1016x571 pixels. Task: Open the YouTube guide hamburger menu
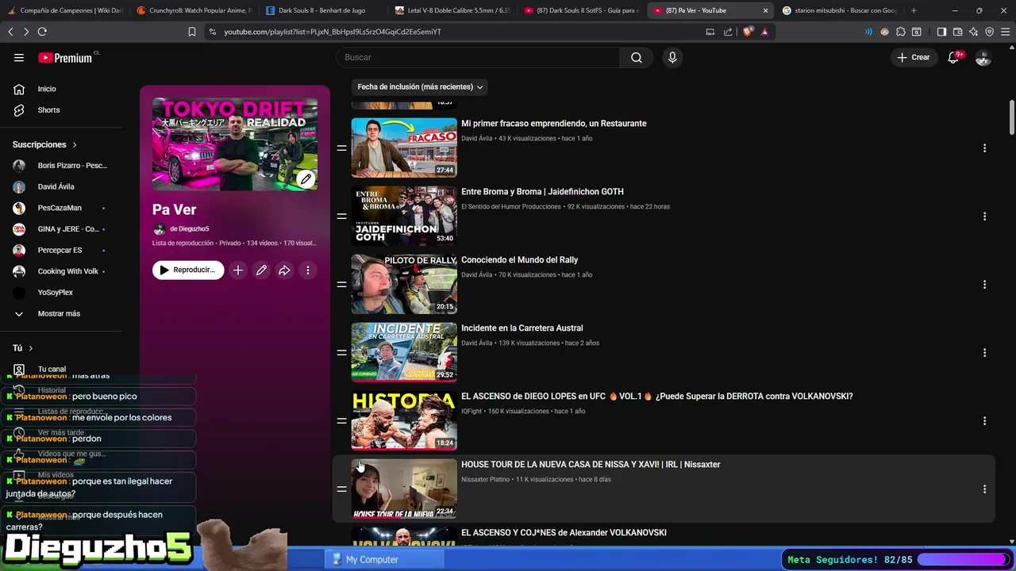19,57
